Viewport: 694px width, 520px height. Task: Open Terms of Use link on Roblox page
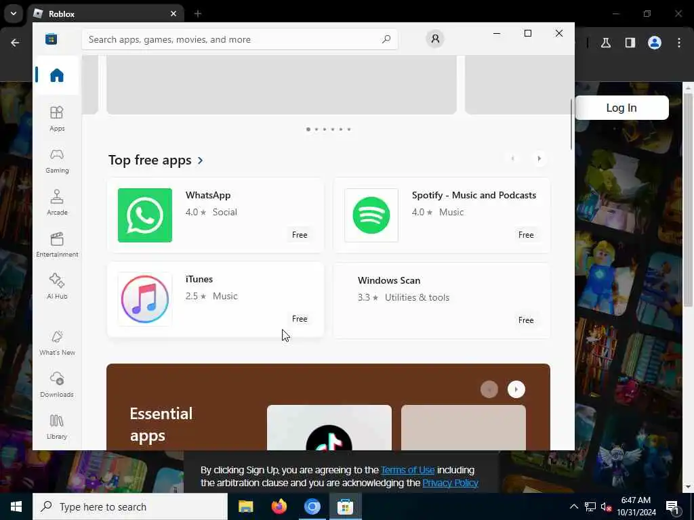click(407, 470)
